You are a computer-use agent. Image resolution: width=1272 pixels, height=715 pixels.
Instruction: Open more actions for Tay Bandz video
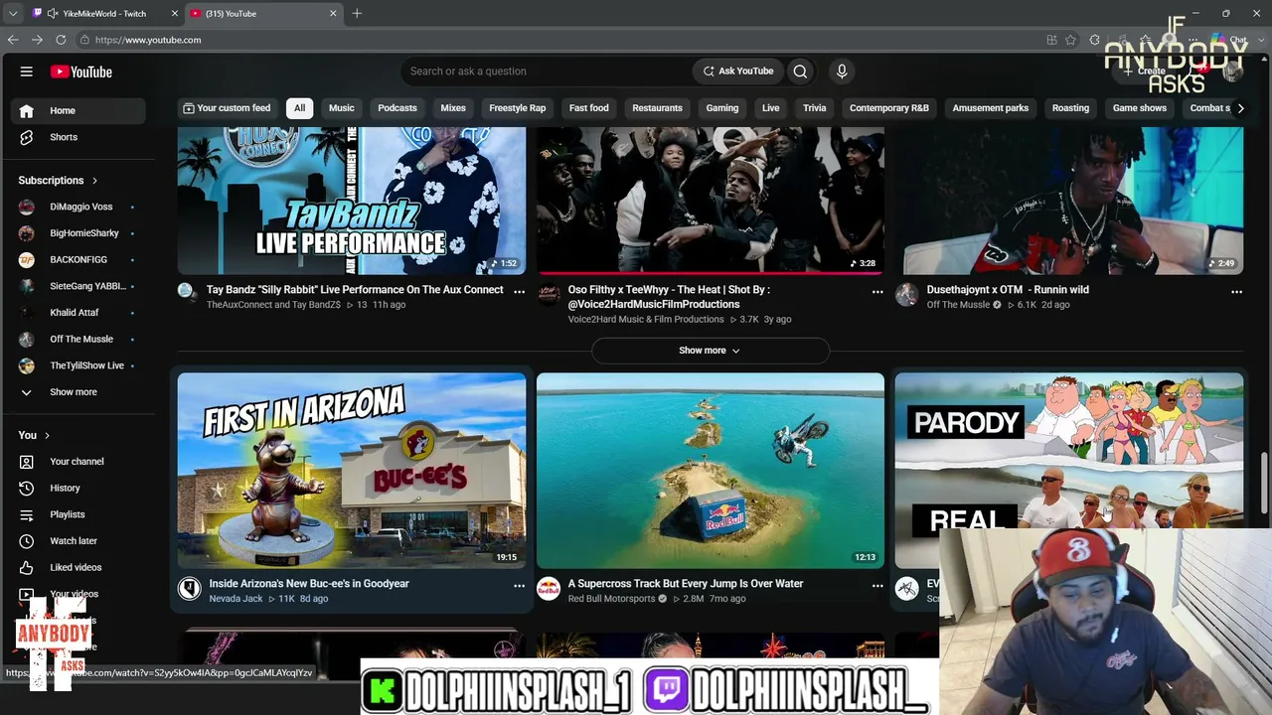[x=519, y=292]
